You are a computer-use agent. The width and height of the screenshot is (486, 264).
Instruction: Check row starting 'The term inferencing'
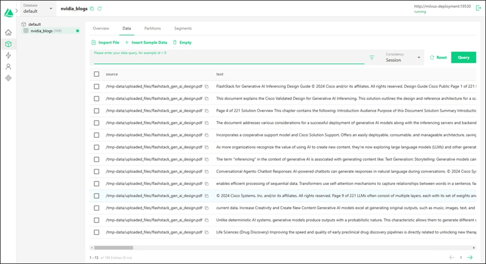point(97,159)
